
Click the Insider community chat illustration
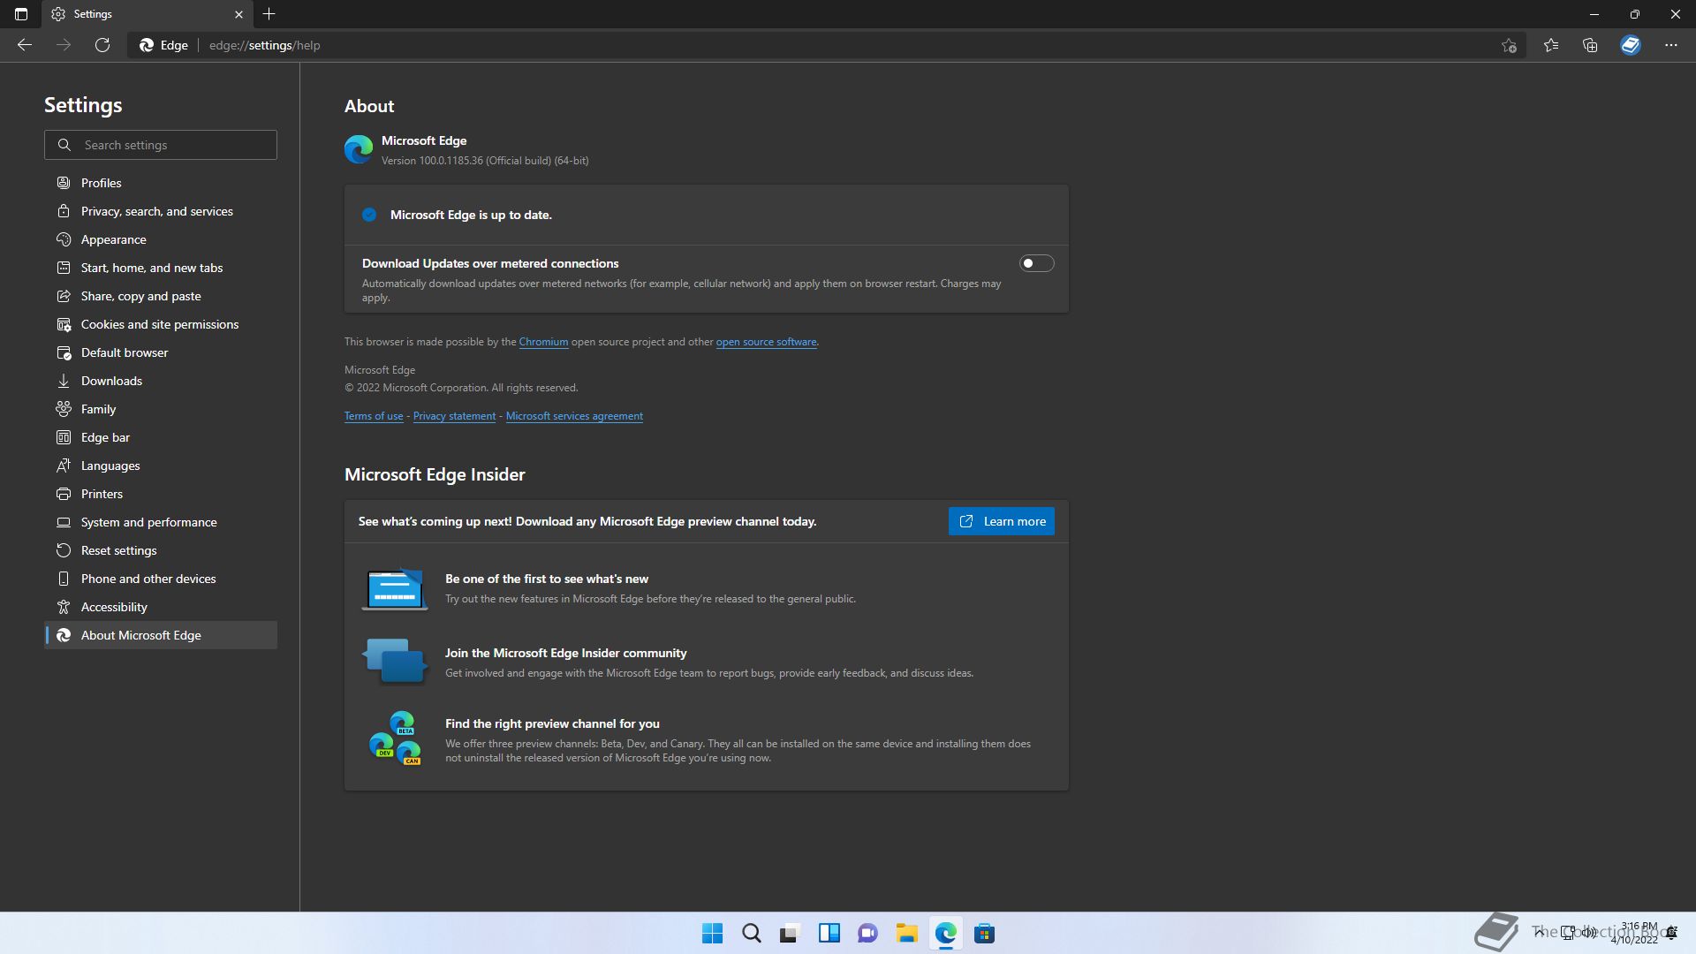pyautogui.click(x=395, y=661)
